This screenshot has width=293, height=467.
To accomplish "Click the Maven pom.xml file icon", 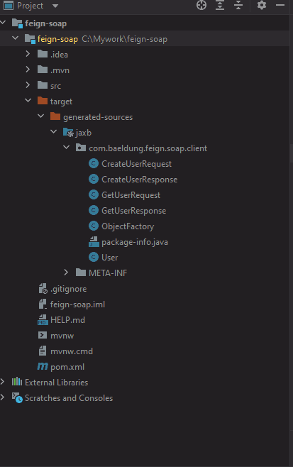I will pyautogui.click(x=43, y=367).
